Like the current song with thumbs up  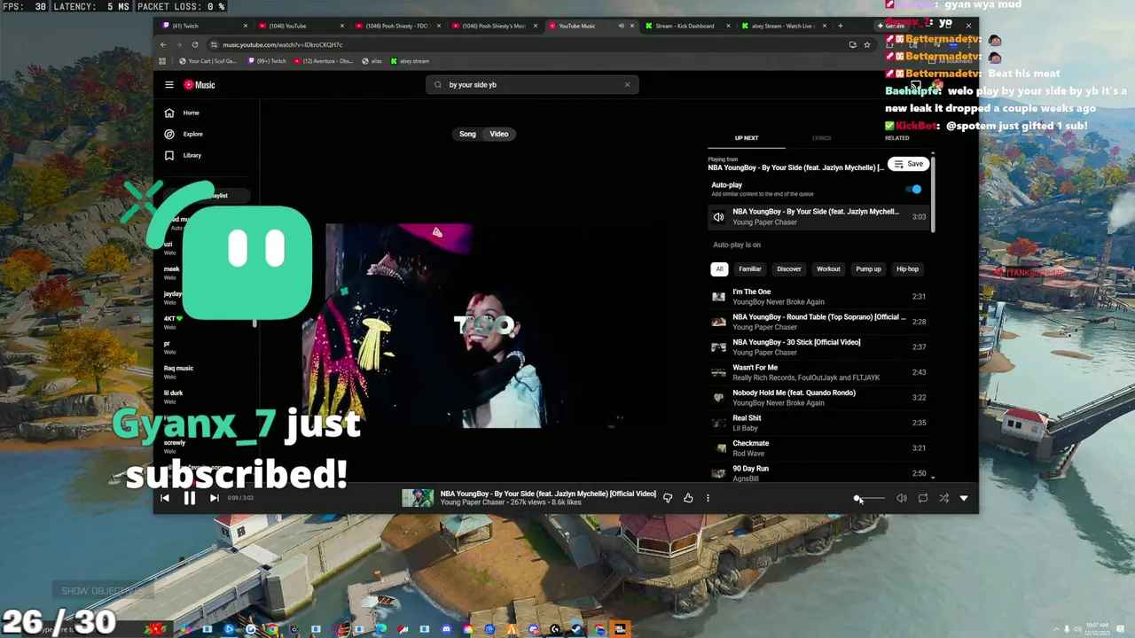pos(688,498)
